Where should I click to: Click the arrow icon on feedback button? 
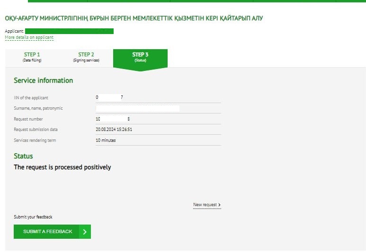coord(85,232)
